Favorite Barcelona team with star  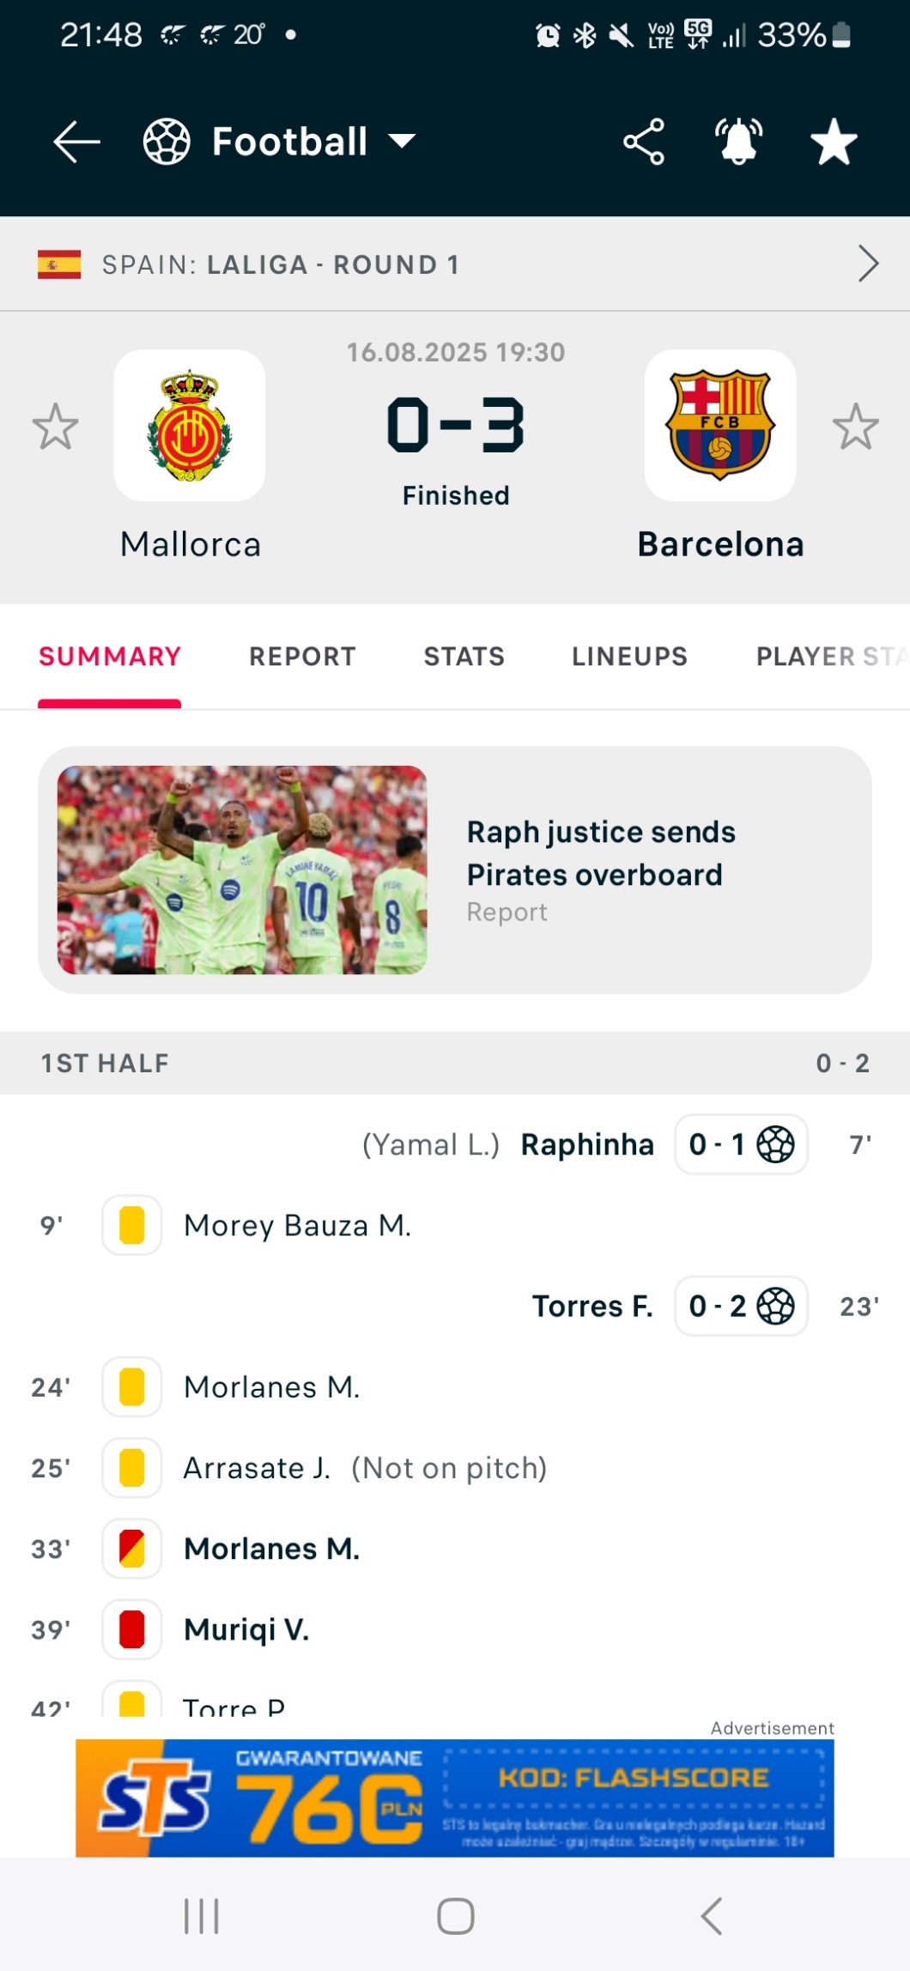[x=855, y=427]
